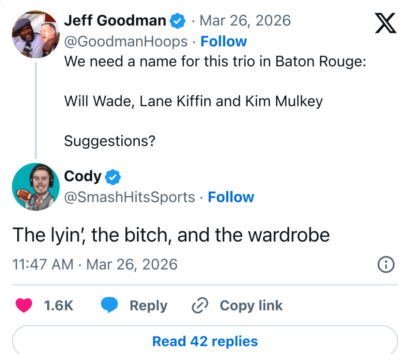Open the @SmashHitsSports handle link
Image resolution: width=409 pixels, height=354 pixels.
click(130, 197)
